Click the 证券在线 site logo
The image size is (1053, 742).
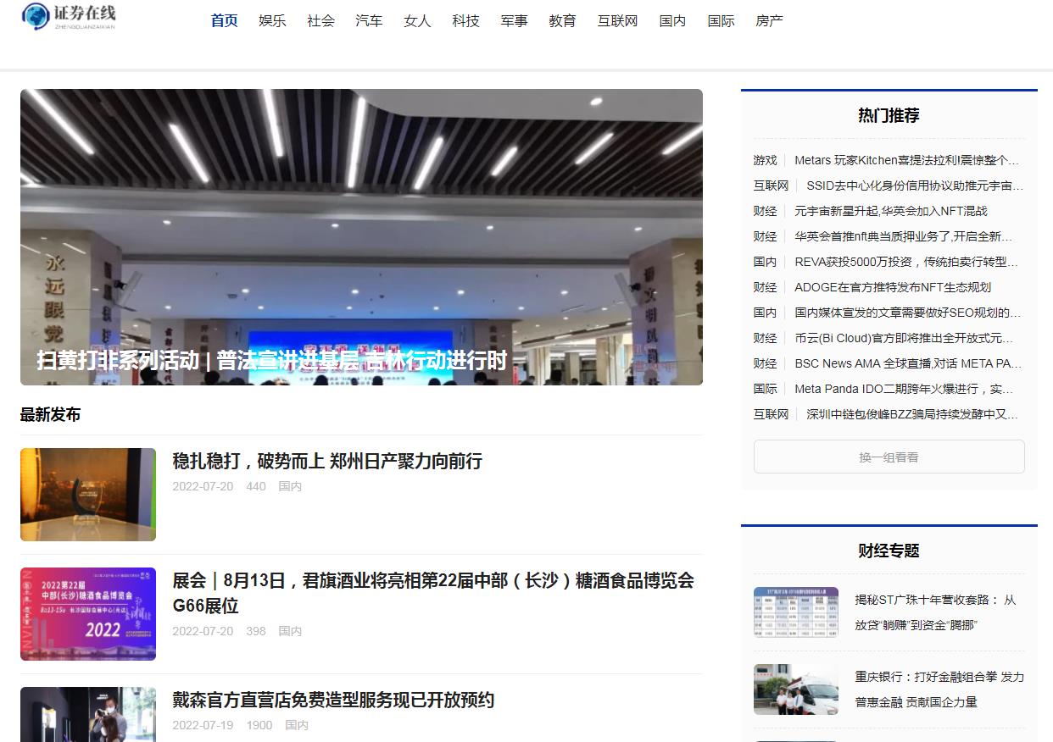(x=69, y=16)
